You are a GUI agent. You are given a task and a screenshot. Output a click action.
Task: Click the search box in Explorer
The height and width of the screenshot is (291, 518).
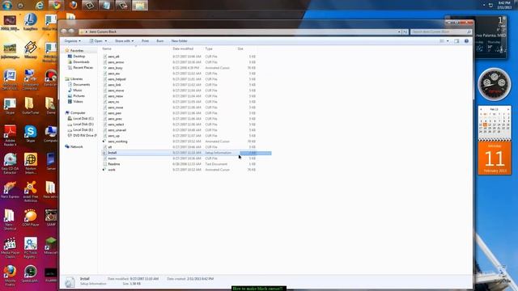[x=441, y=32]
